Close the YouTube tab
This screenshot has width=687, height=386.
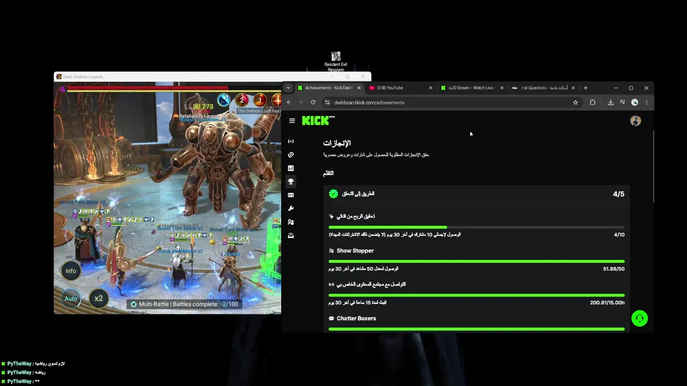pyautogui.click(x=430, y=88)
